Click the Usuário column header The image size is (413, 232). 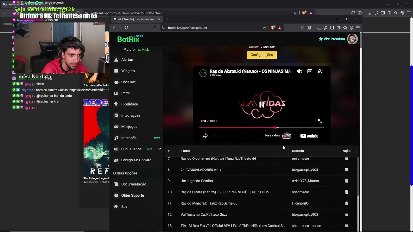tap(298, 151)
